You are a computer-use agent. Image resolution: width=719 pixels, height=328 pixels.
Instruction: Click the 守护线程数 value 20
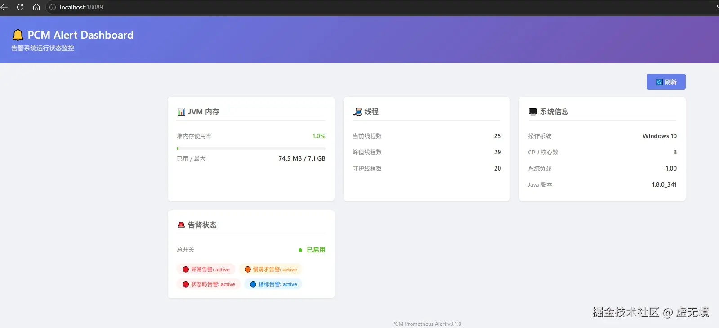coord(497,168)
